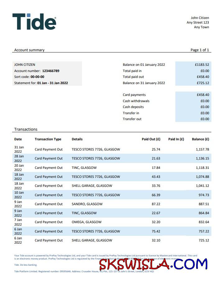Click the 20 Jan 2022 date cell

pos(19,168)
